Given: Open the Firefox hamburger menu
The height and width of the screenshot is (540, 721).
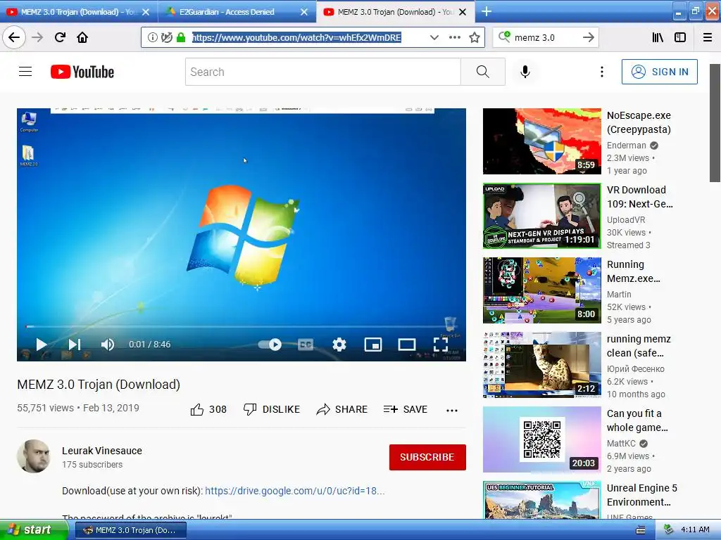Looking at the screenshot, I should click(x=708, y=37).
